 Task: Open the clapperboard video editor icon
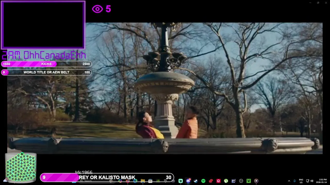pyautogui.click(x=234, y=181)
